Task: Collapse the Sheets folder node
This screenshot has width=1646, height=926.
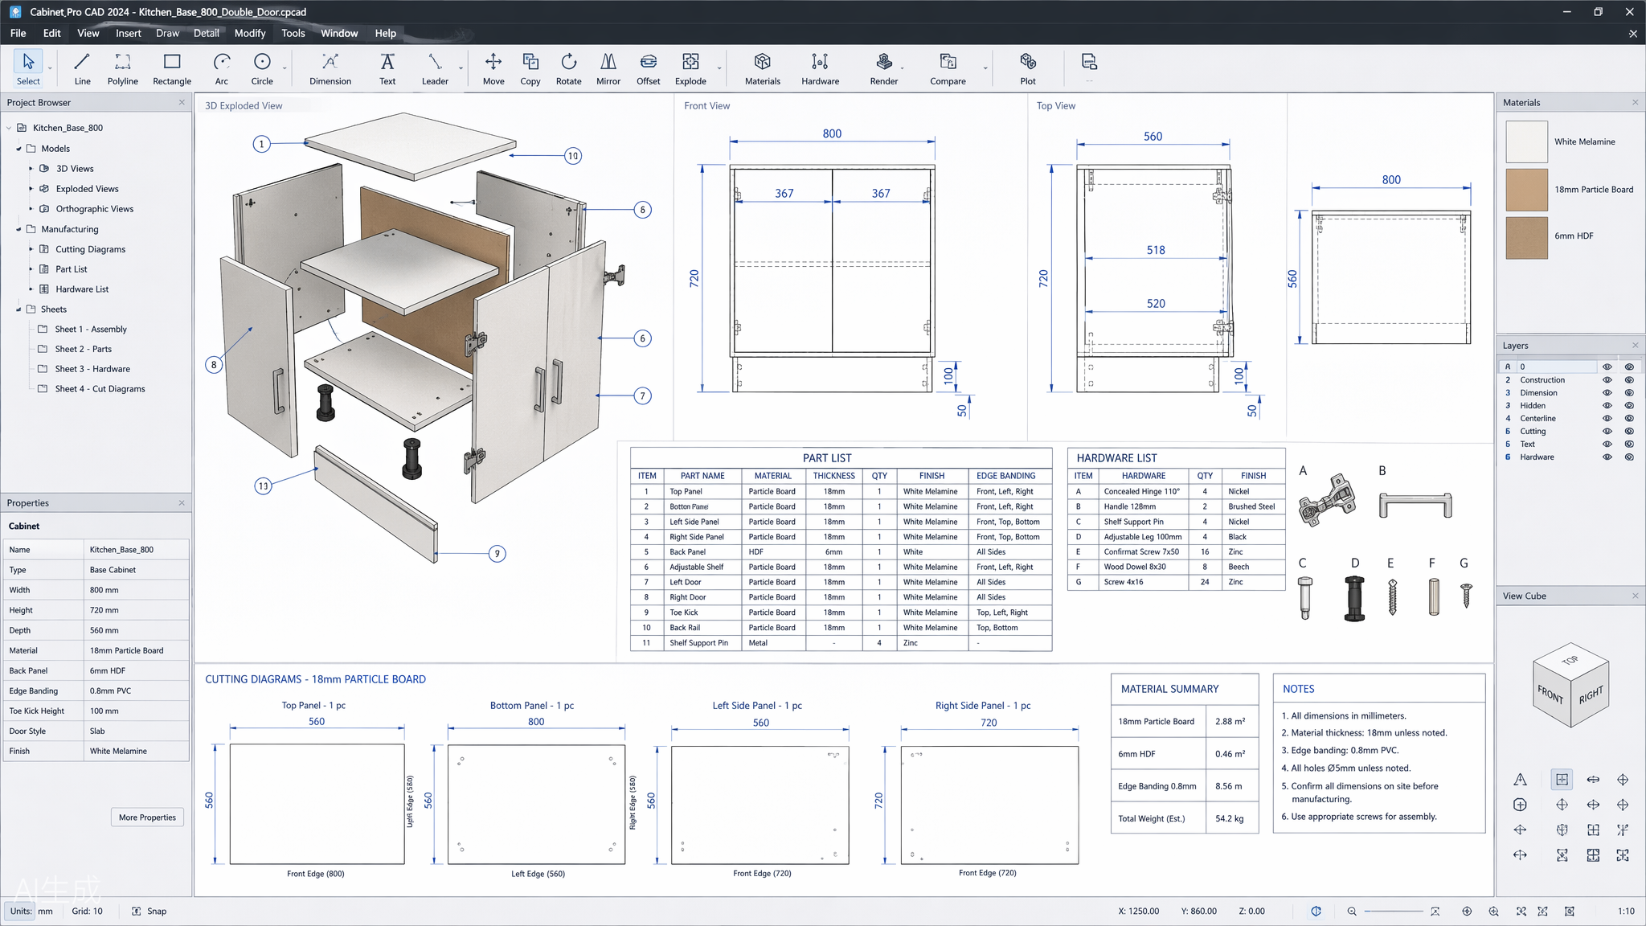Action: coord(18,309)
